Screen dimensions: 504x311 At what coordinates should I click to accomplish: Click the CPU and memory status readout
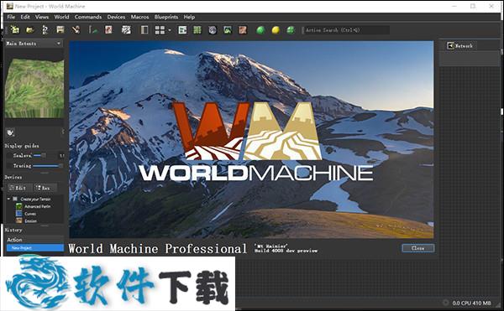[471, 303]
